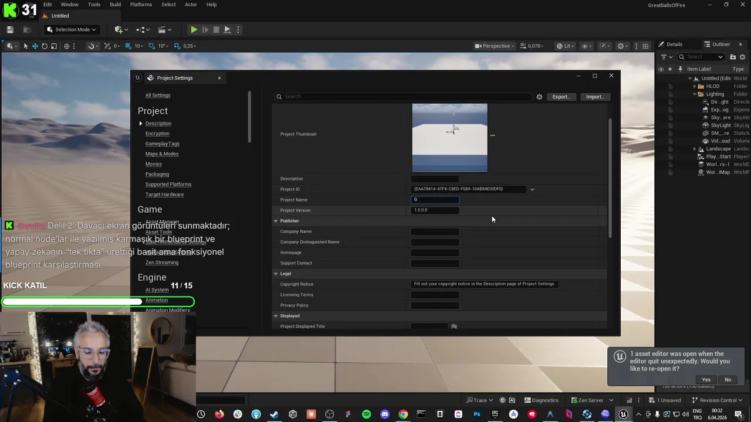Open Selection Mode dropdown
The image size is (751, 422).
[71, 29]
